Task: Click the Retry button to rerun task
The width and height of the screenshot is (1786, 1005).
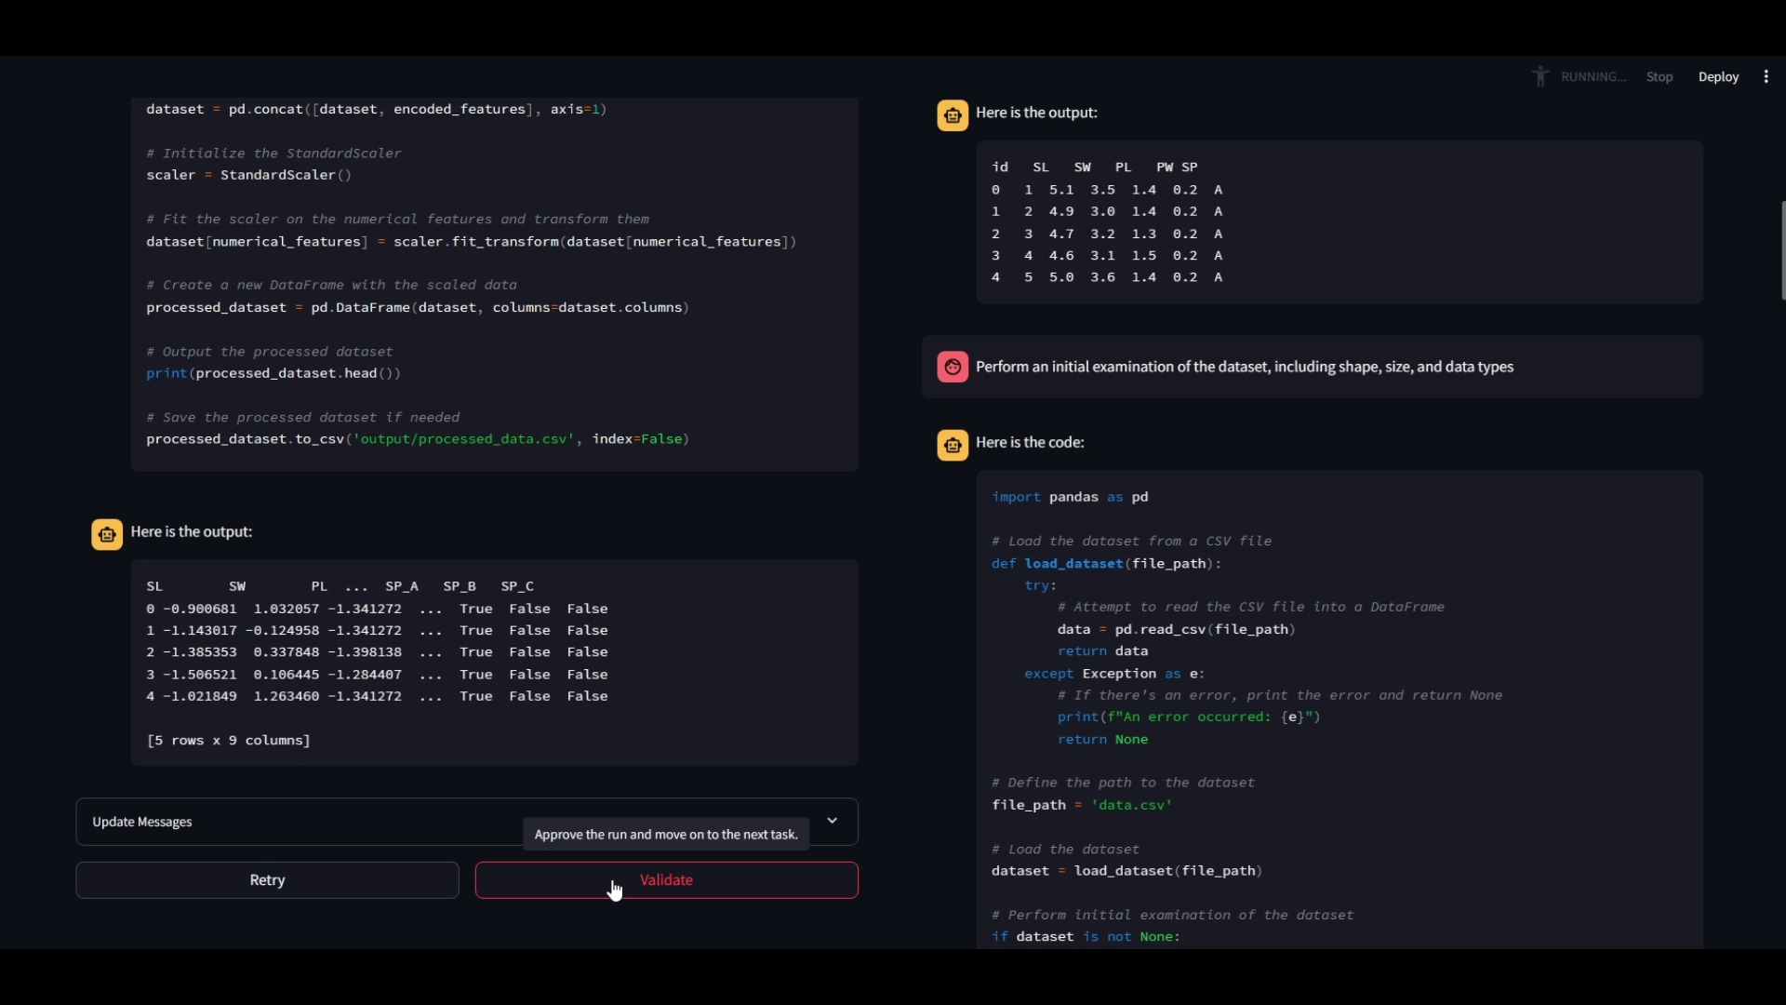Action: [x=266, y=879]
